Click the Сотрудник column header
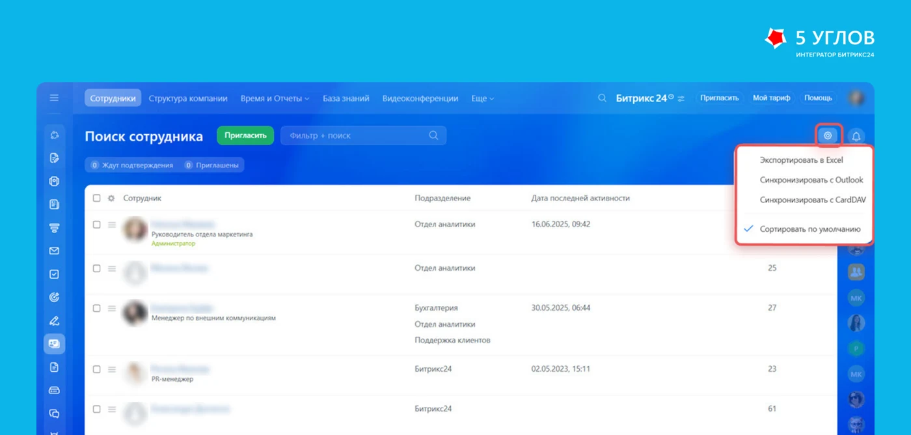Viewport: 911px width, 435px height. (x=142, y=198)
